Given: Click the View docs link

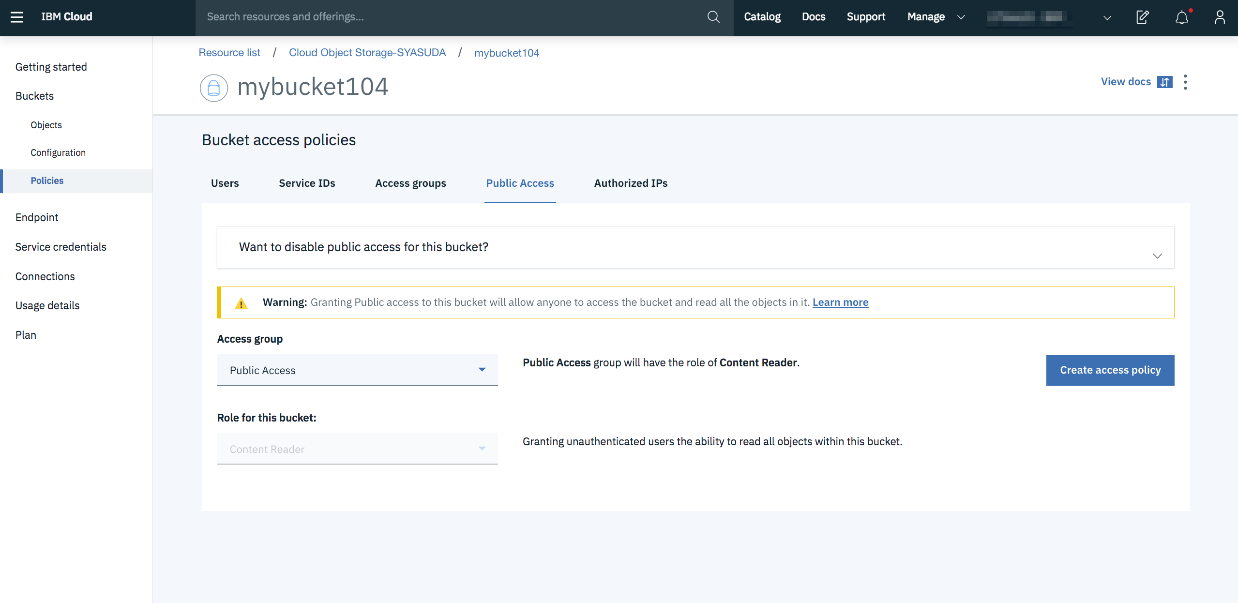Looking at the screenshot, I should [1125, 82].
